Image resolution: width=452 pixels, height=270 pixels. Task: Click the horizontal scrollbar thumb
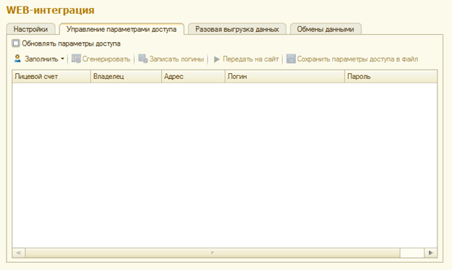click(x=213, y=253)
